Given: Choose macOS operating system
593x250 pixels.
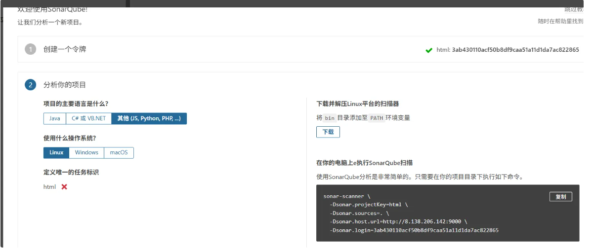Looking at the screenshot, I should [119, 153].
